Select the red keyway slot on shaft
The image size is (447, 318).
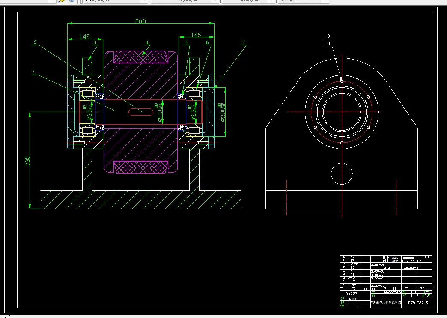141,112
